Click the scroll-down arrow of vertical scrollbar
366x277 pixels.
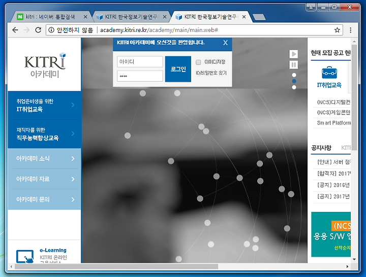tap(354, 259)
